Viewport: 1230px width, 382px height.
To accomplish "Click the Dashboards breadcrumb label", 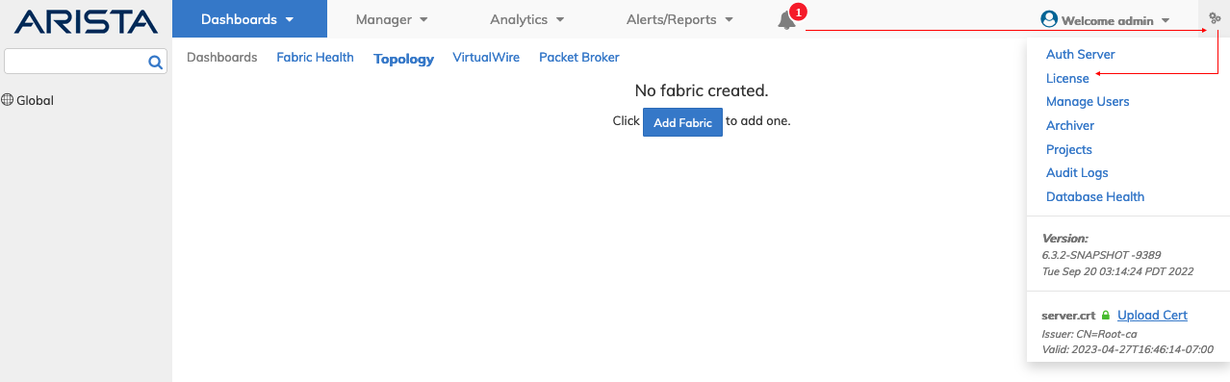I will coord(222,58).
